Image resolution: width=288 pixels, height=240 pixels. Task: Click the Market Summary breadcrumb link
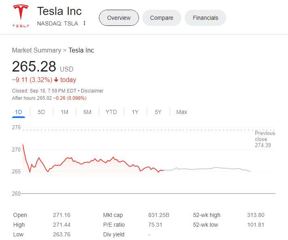(x=36, y=51)
